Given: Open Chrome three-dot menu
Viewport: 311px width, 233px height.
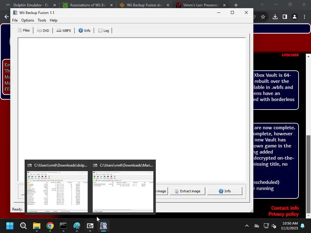Looking at the screenshot, I should 304,17.
